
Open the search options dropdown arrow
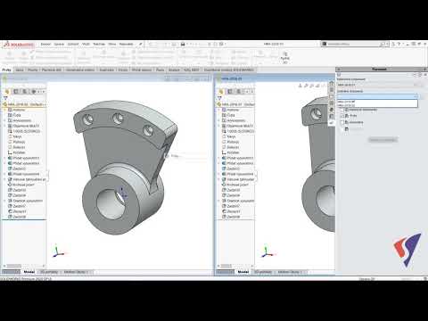click(x=387, y=44)
